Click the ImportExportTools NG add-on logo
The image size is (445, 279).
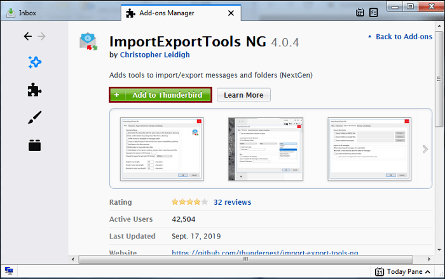pyautogui.click(x=88, y=42)
